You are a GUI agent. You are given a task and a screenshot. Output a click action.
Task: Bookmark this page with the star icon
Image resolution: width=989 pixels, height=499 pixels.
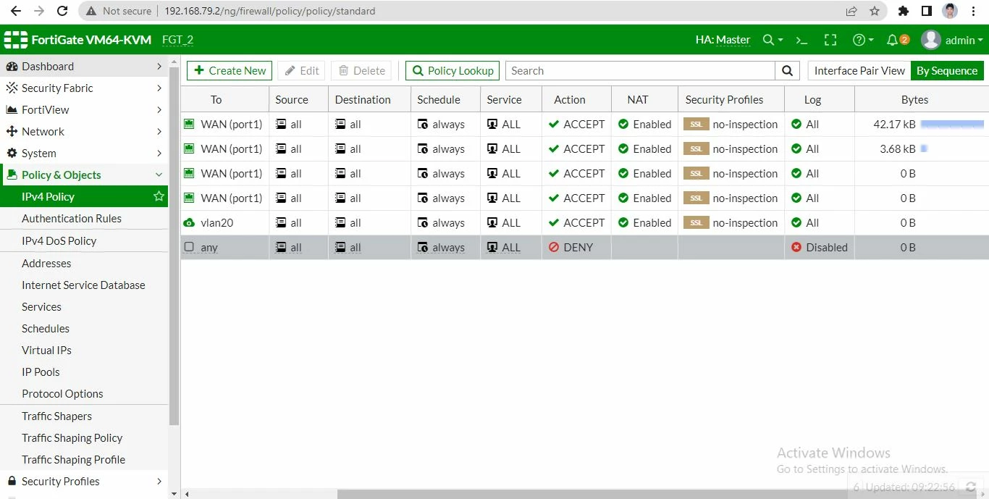pos(874,11)
